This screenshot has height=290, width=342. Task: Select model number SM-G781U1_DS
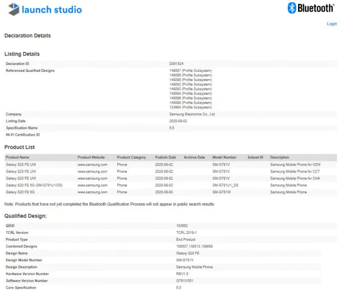(226, 185)
